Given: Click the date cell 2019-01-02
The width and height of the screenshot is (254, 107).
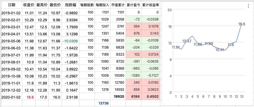Looking at the screenshot, I should 12,12.
